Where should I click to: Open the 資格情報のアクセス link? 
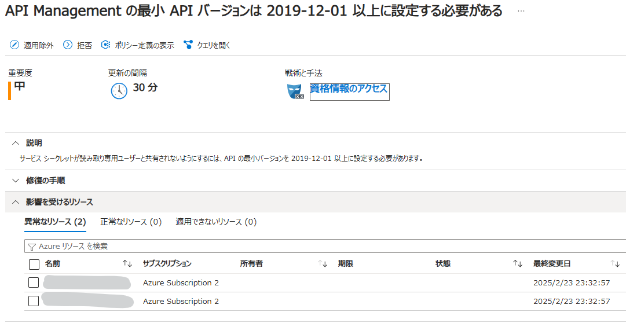[x=349, y=89]
